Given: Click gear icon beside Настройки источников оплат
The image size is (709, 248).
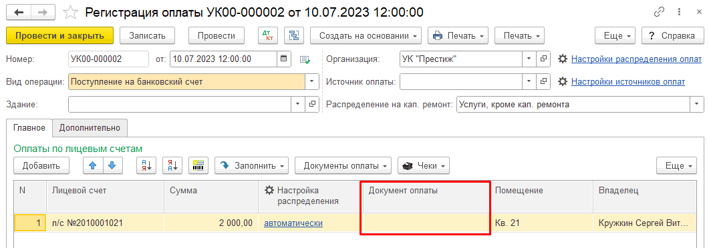Looking at the screenshot, I should [563, 81].
